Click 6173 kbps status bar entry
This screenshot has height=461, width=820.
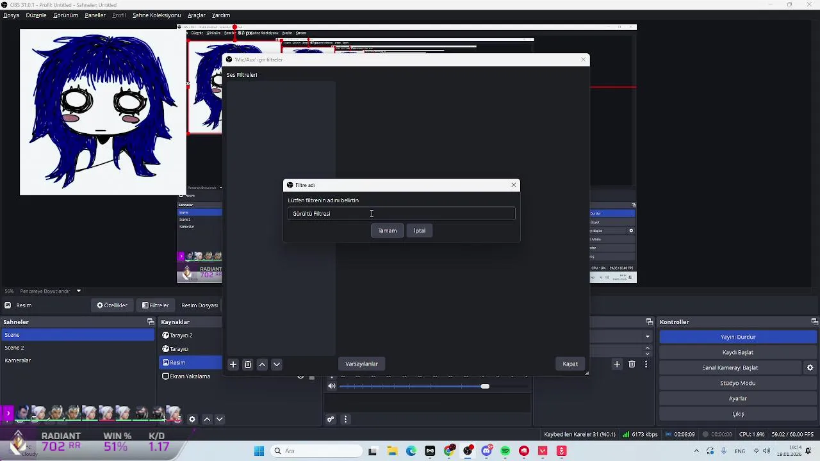point(640,434)
